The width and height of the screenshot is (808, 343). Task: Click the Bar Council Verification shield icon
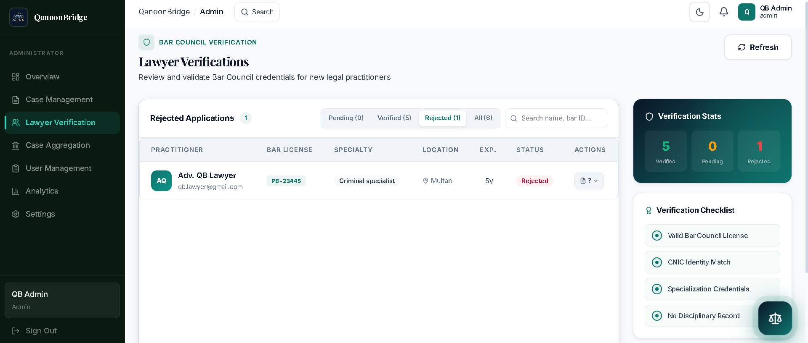click(x=146, y=42)
